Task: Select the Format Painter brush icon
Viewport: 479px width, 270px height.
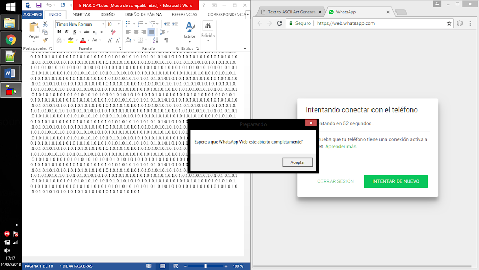Action: (x=45, y=40)
